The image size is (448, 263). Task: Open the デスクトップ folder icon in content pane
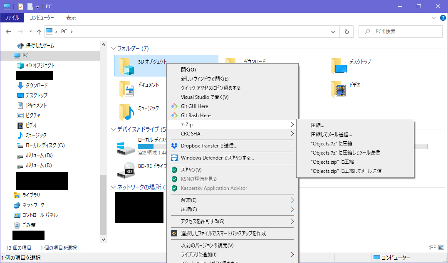point(339,66)
